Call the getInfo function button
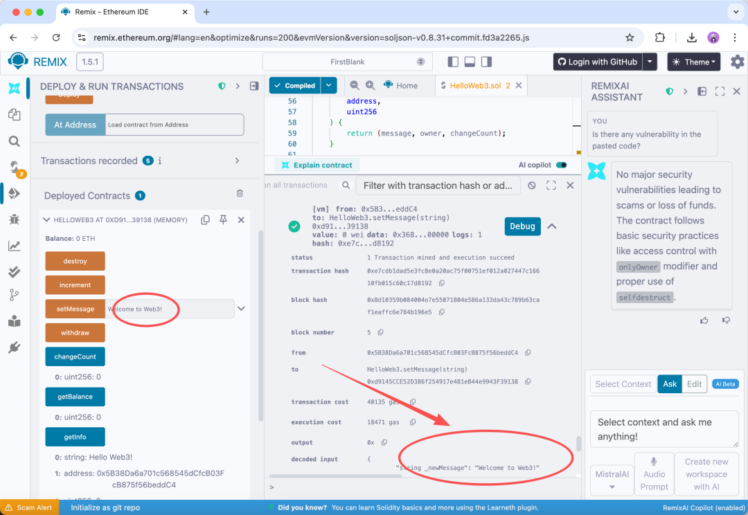The width and height of the screenshot is (748, 515). click(x=75, y=437)
